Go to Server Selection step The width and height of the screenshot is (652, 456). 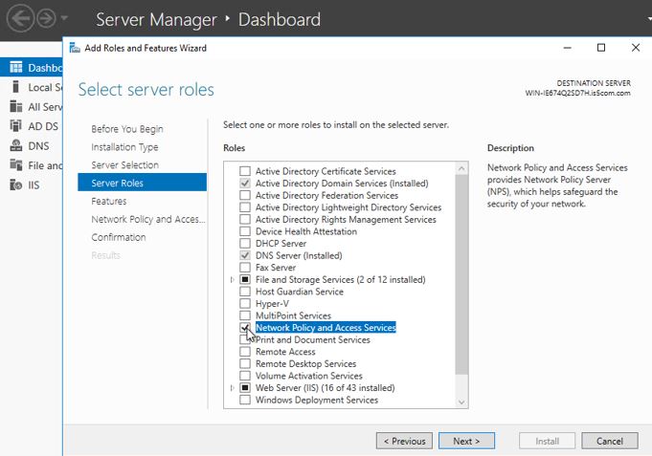coord(125,164)
